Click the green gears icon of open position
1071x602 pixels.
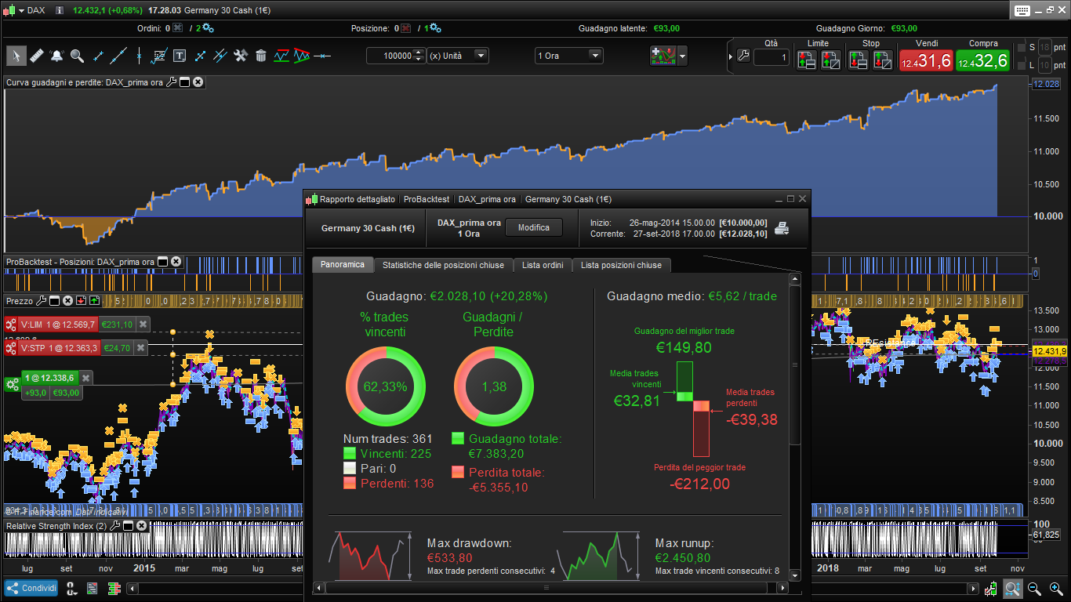(x=13, y=384)
